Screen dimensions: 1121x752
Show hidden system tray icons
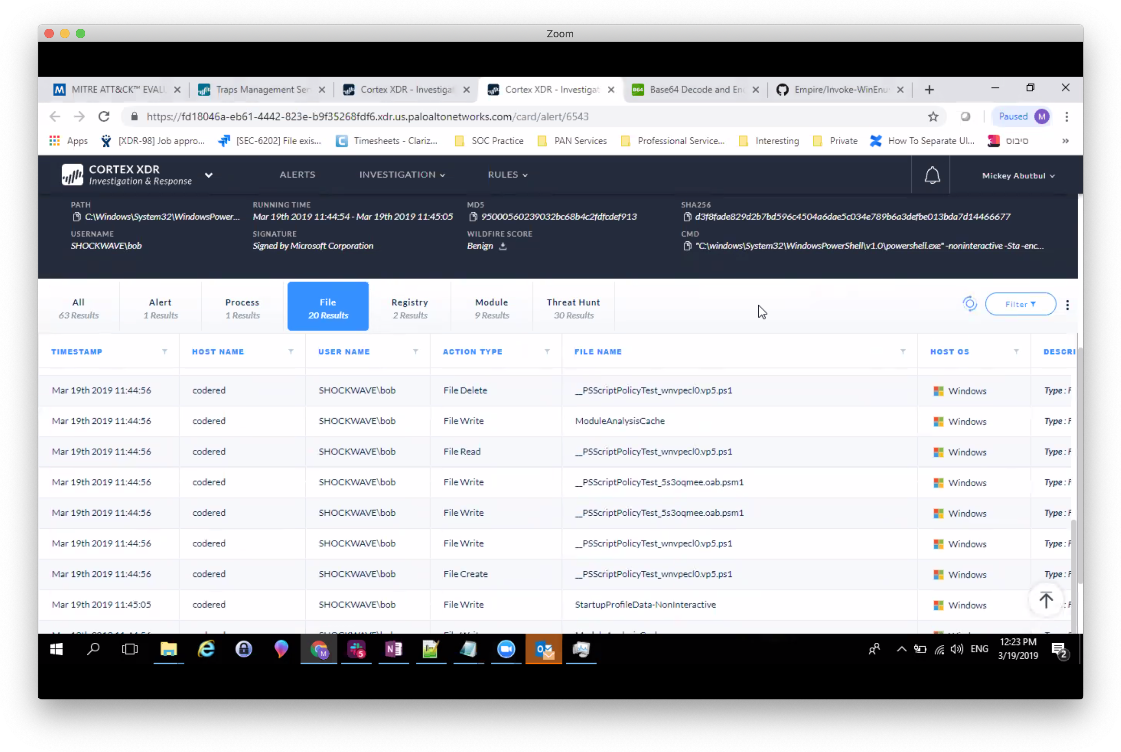[901, 649]
